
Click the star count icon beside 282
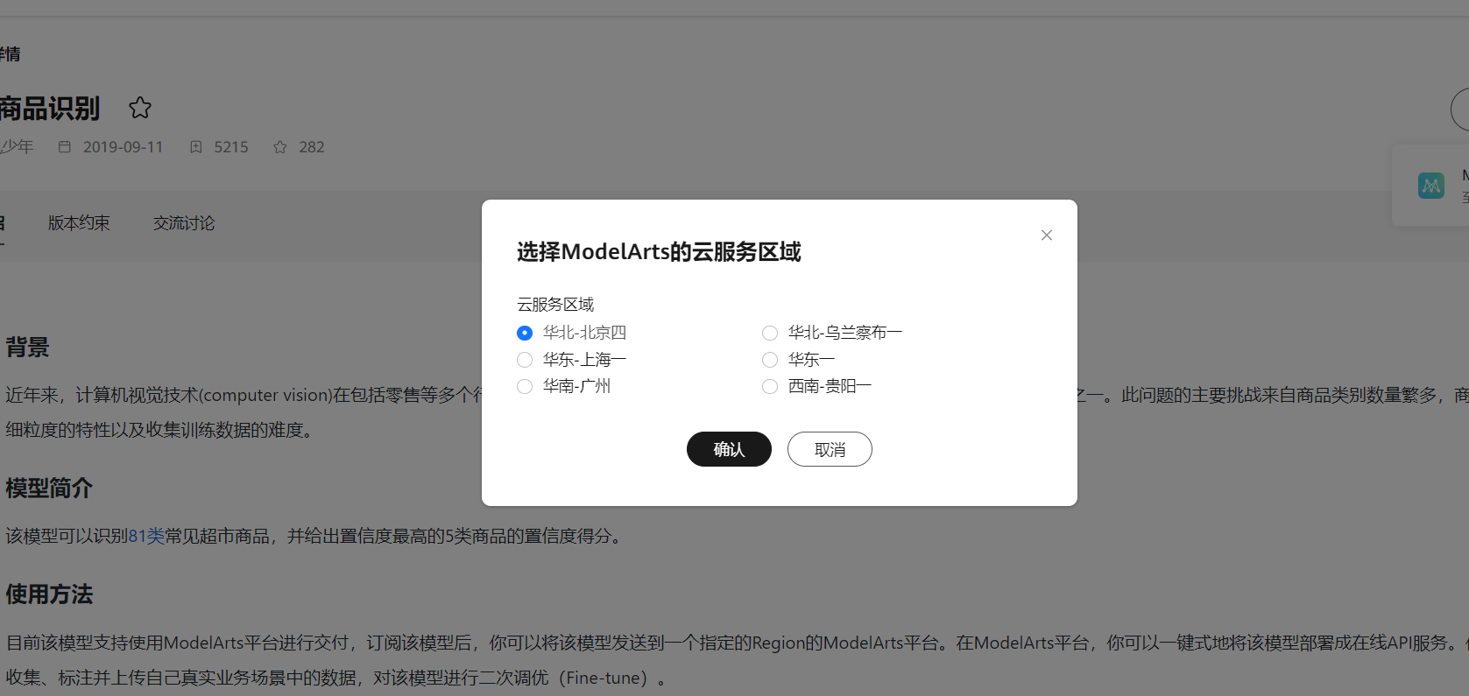(280, 147)
